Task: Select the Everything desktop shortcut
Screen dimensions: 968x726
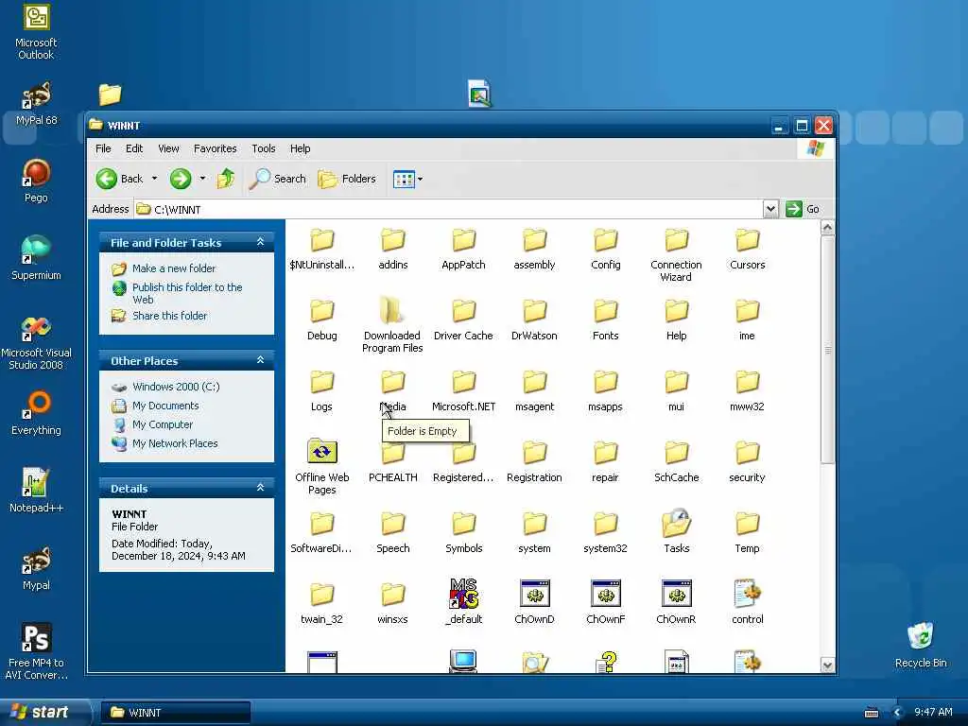Action: 36,413
